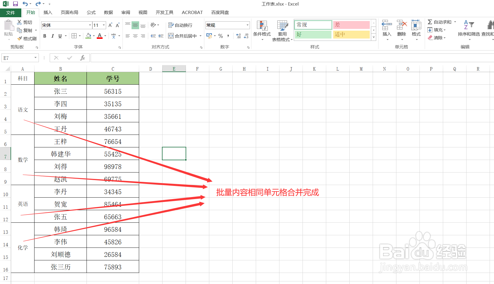Toggle Bold formatting
Viewport: 494px width, 284px height.
pos(45,36)
